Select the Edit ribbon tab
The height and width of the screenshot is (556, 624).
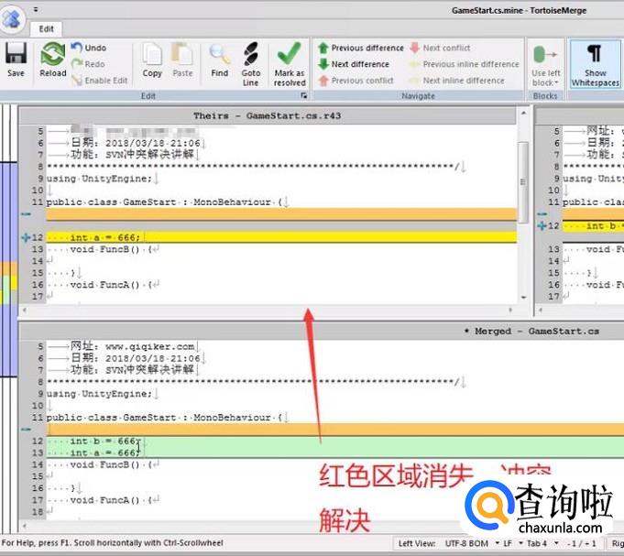point(46,28)
